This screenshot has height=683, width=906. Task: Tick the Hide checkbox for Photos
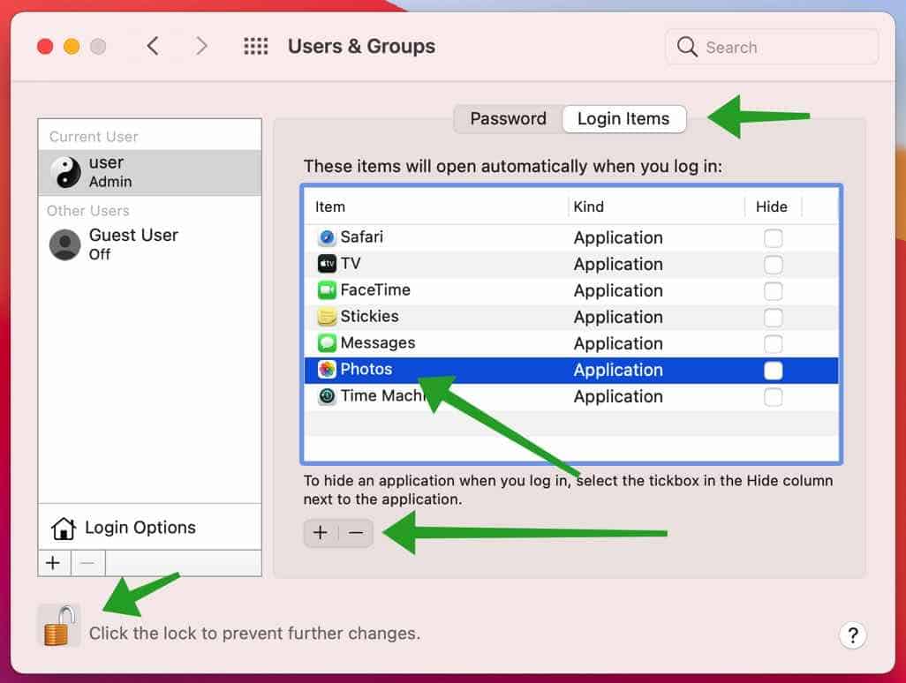(774, 371)
